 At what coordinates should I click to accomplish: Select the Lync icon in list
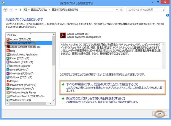coord(8,70)
